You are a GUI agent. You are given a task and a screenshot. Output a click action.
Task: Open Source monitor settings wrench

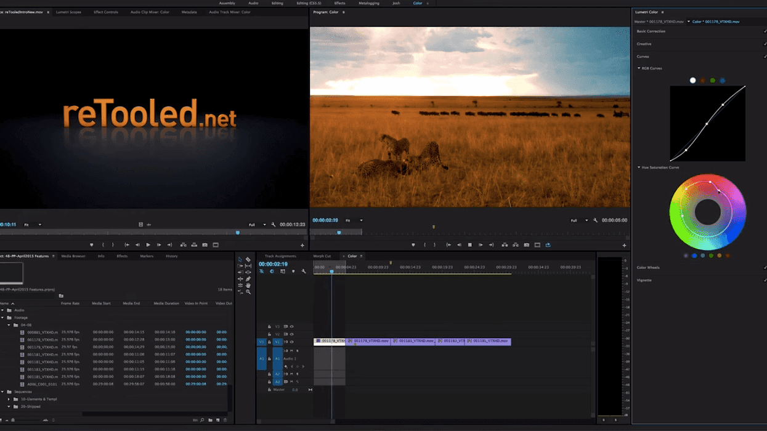point(273,225)
